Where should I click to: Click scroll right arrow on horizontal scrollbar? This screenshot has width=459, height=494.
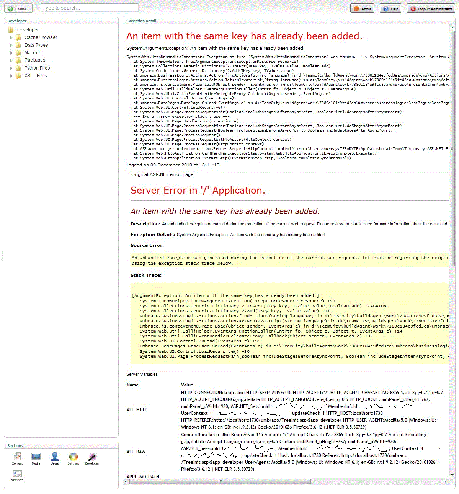point(446,481)
